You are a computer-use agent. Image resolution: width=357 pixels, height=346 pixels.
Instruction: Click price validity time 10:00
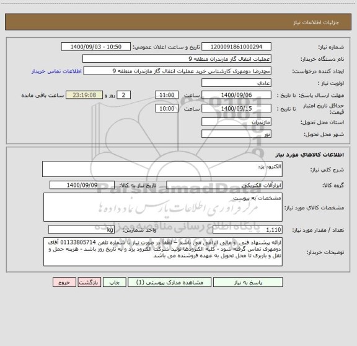point(167,108)
